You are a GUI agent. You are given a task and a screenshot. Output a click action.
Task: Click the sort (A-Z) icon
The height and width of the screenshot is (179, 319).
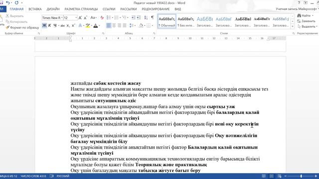click(x=146, y=18)
